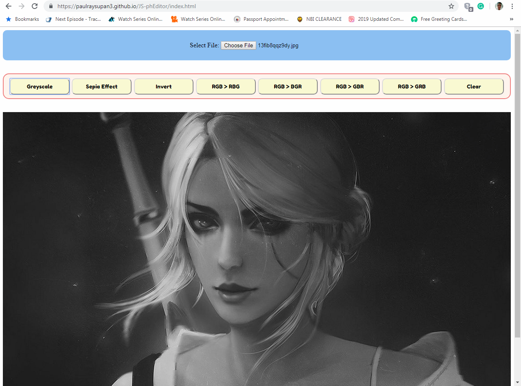This screenshot has height=386, width=521.
Task: Open Passport Appointment bookmark
Action: point(262,19)
